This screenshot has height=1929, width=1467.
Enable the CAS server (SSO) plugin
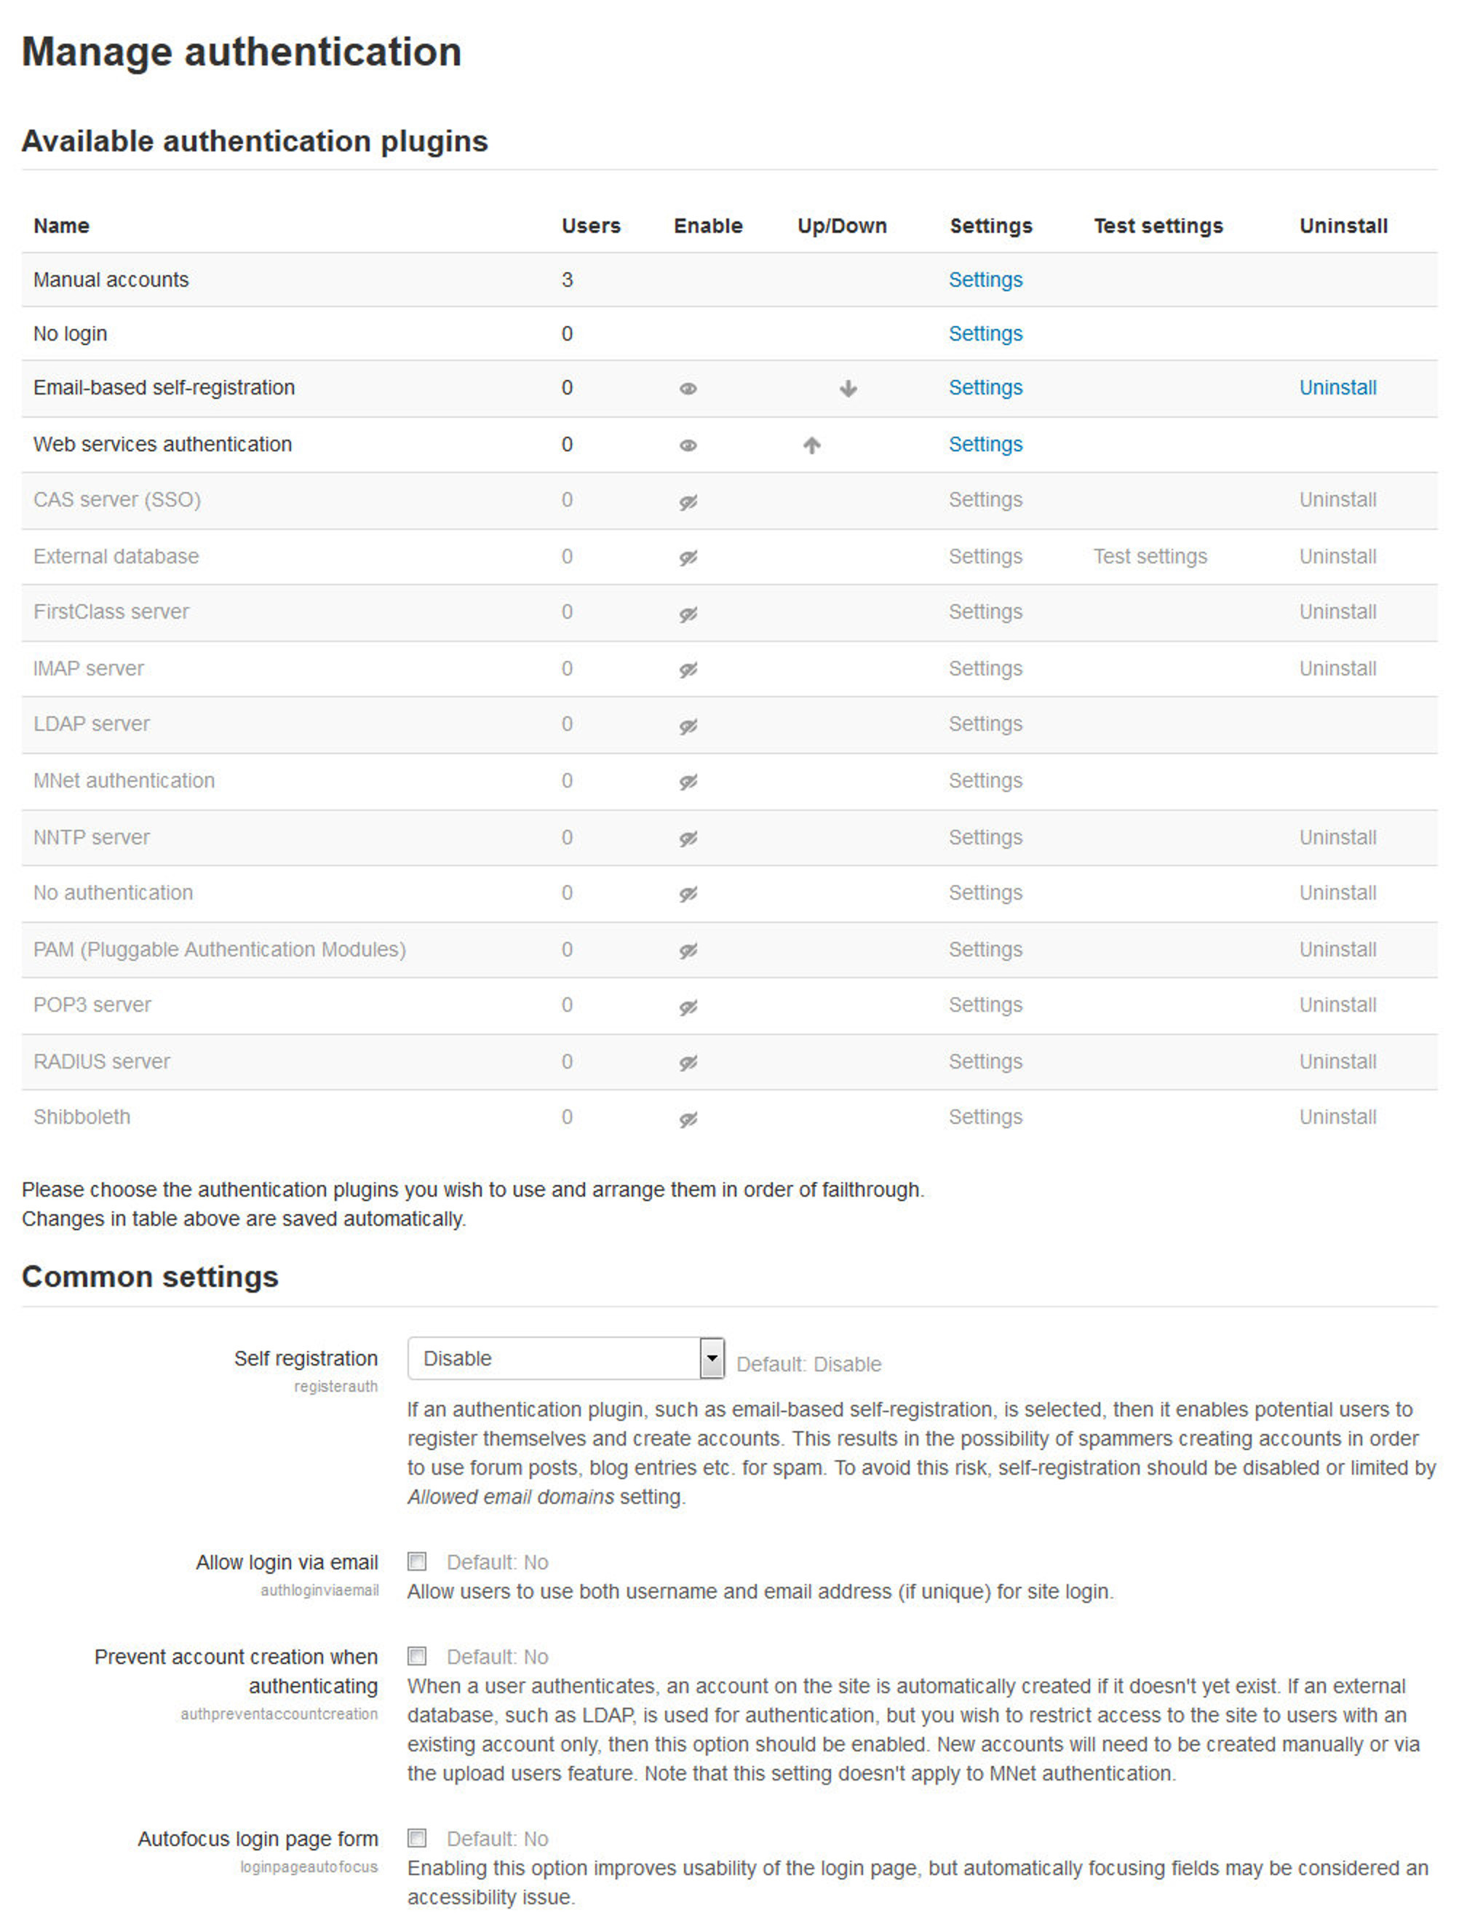point(686,501)
